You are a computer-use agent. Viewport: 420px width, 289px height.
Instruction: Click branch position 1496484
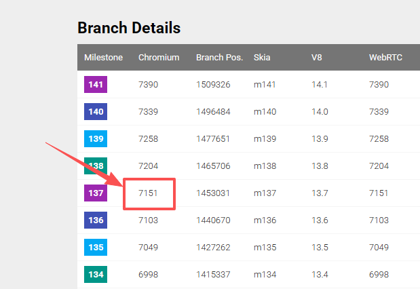coord(213,112)
